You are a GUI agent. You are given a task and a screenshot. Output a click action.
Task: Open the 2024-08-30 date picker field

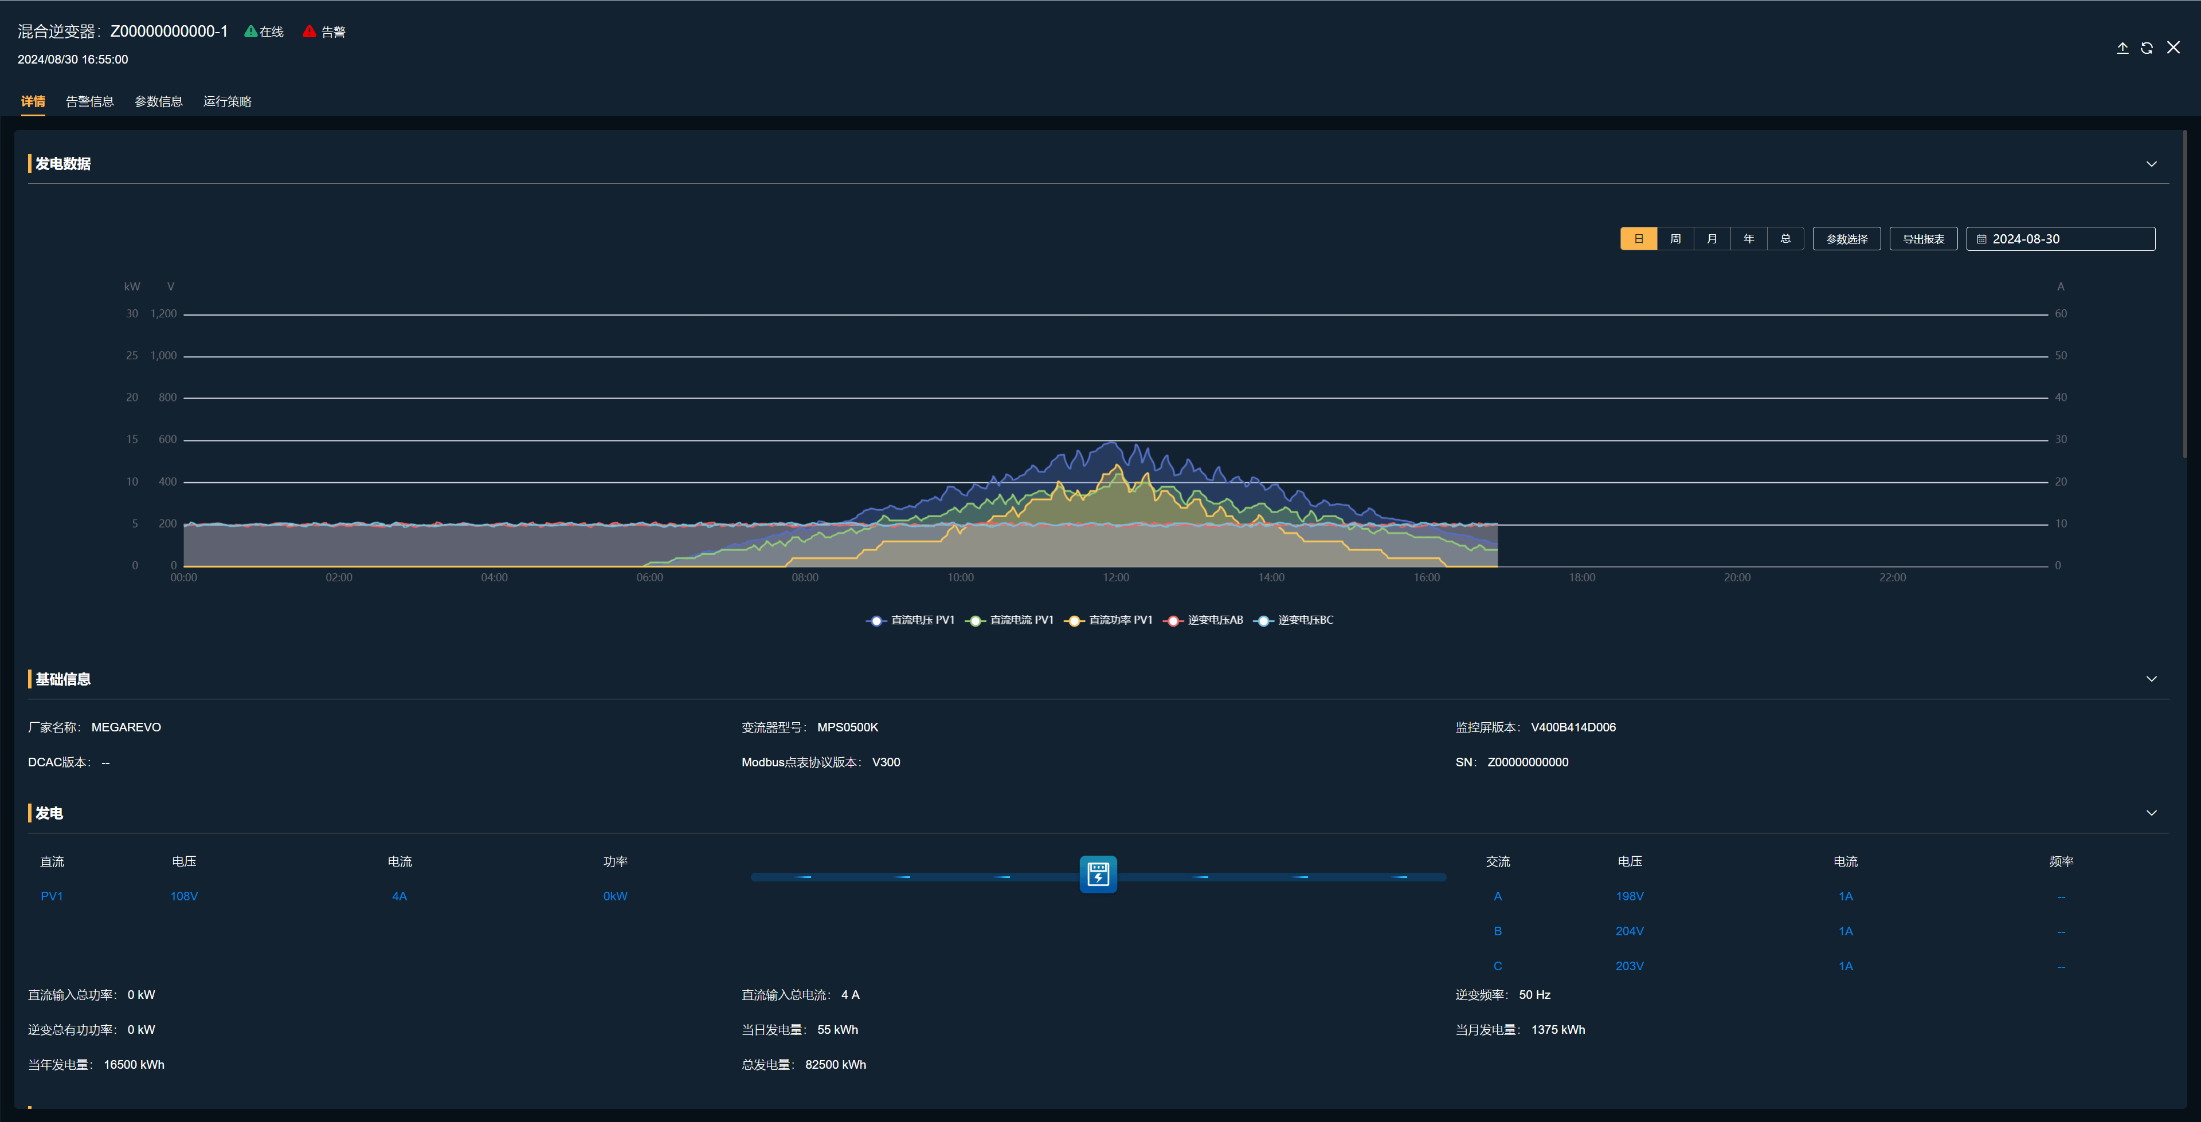[x=2060, y=239]
